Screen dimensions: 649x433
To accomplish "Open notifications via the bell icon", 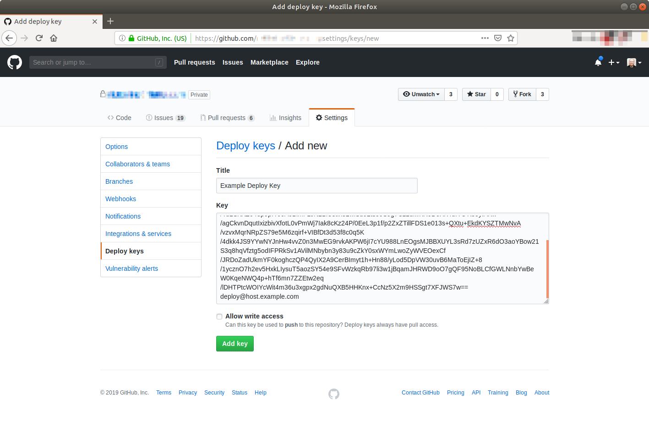I will (x=598, y=62).
